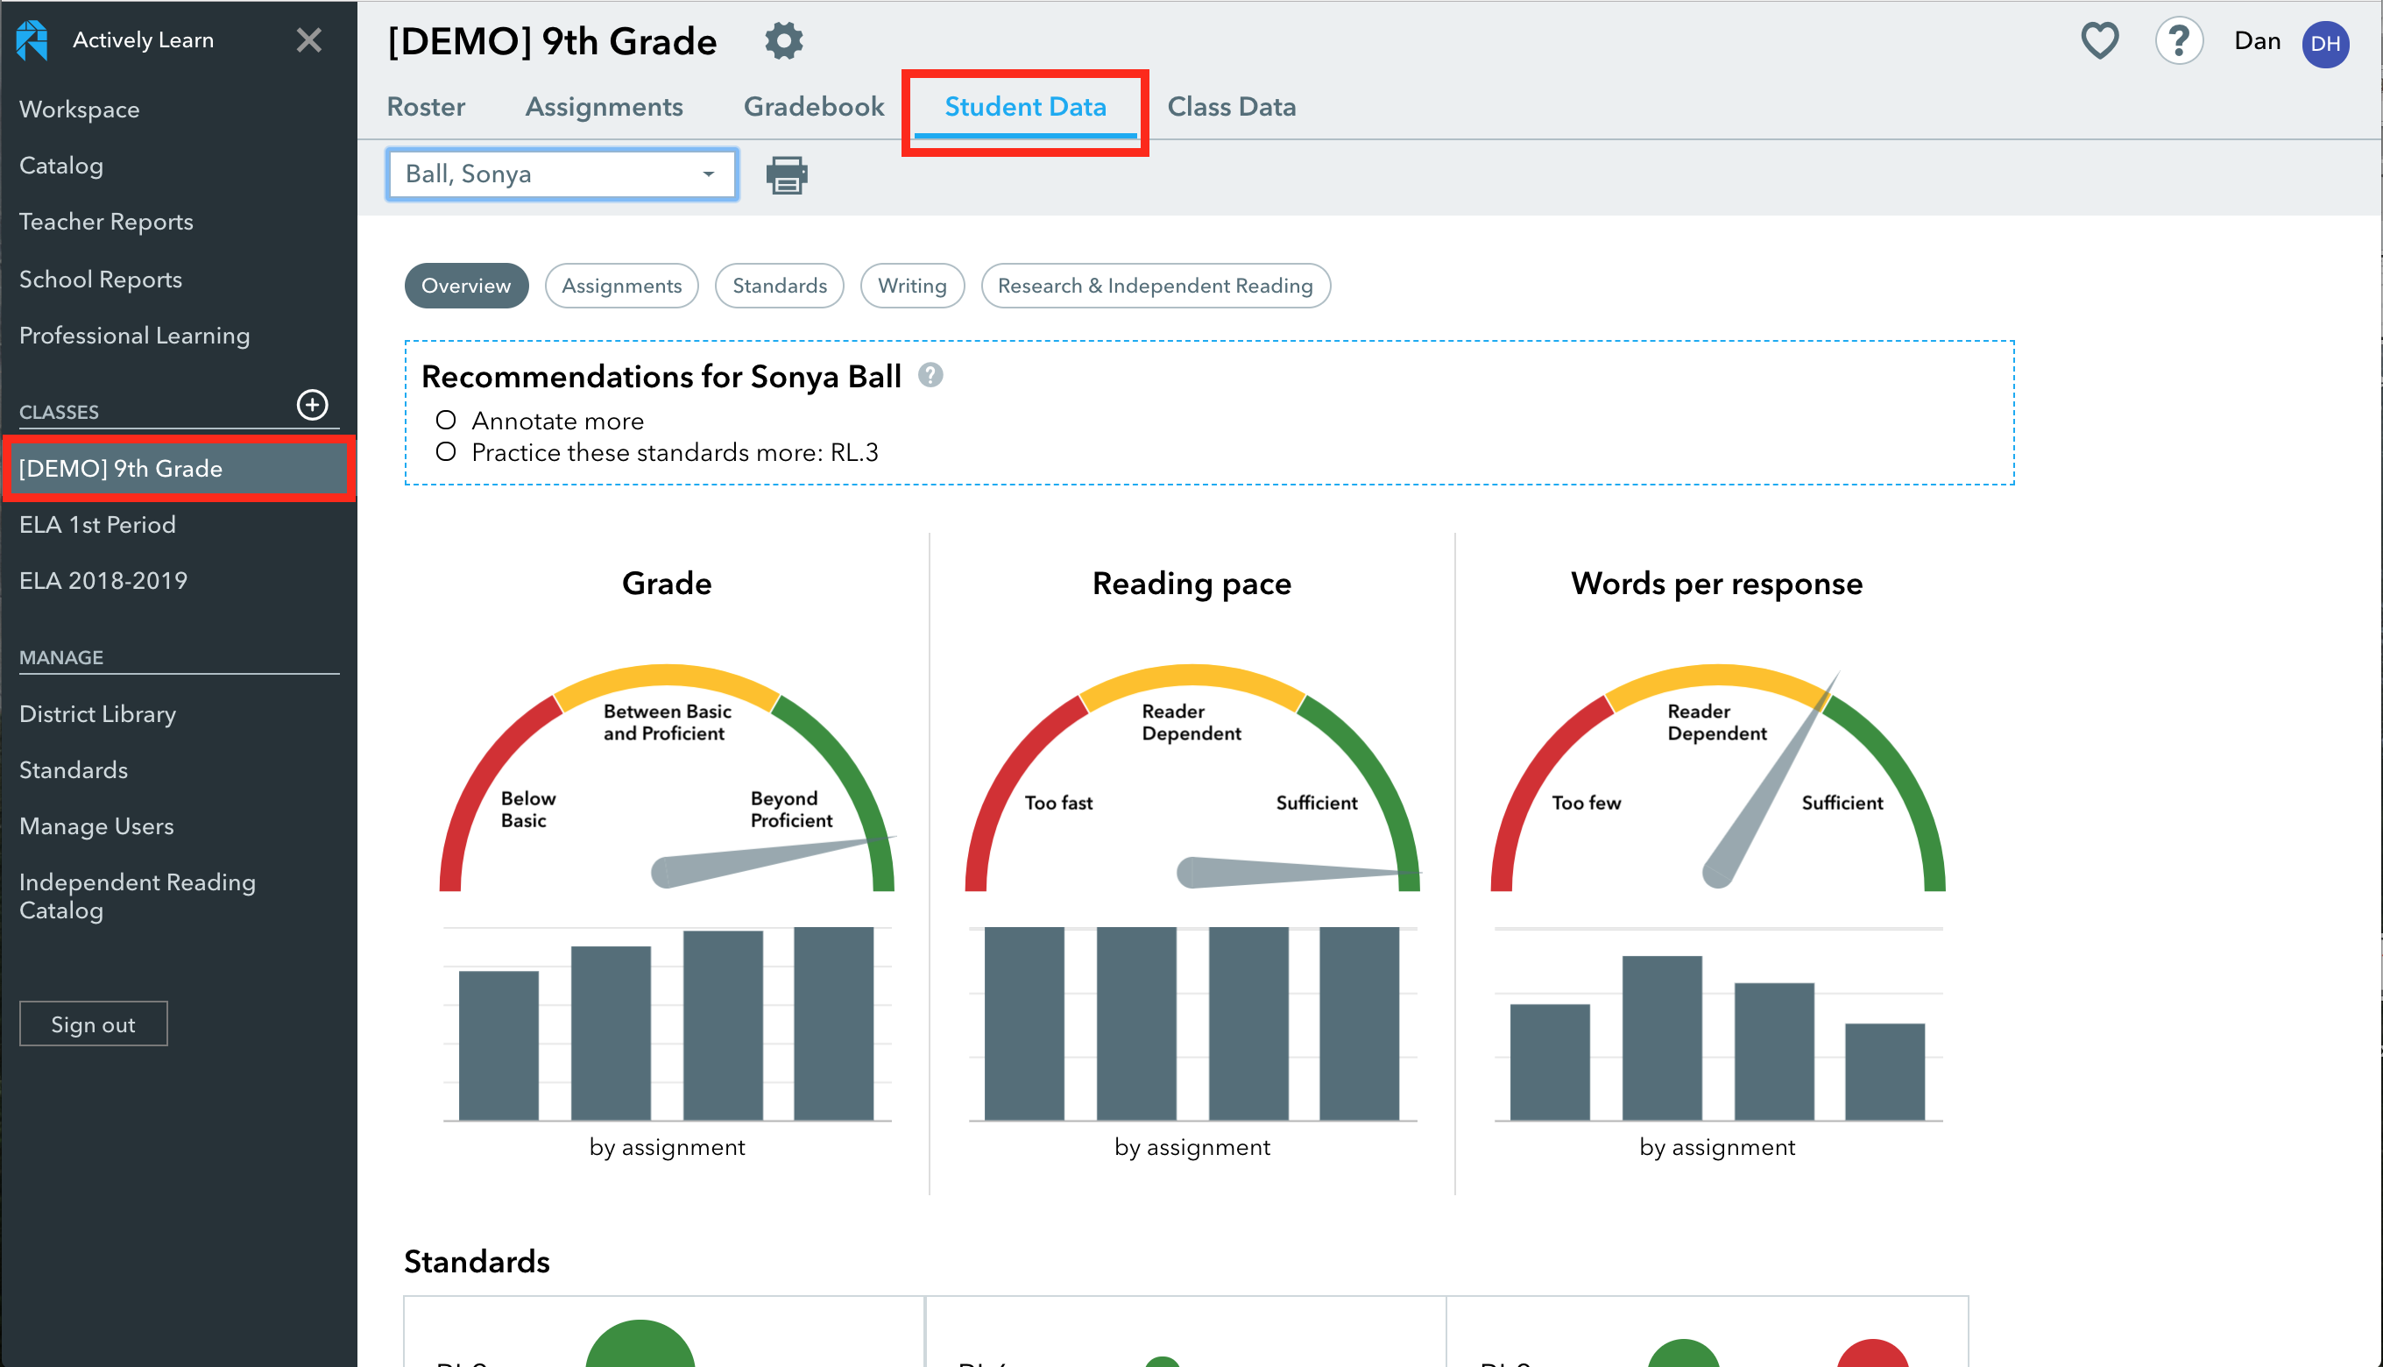Click the [DEMO] 9th Grade page title
2383x1367 pixels.
pyautogui.click(x=552, y=41)
